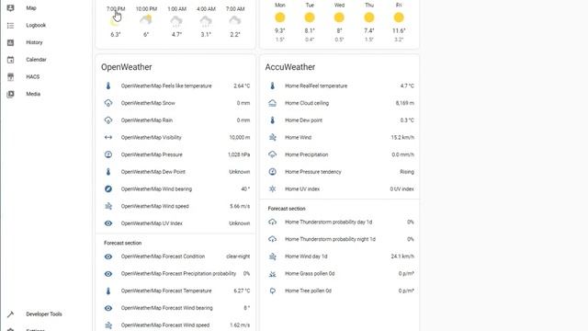Screen dimensions: 588x331
Task: Click the Forecast Precipitation probability eye icon
Action: (108, 274)
